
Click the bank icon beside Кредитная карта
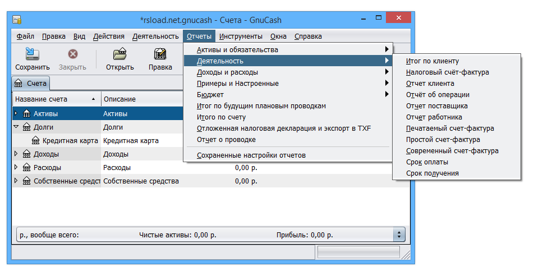click(35, 140)
